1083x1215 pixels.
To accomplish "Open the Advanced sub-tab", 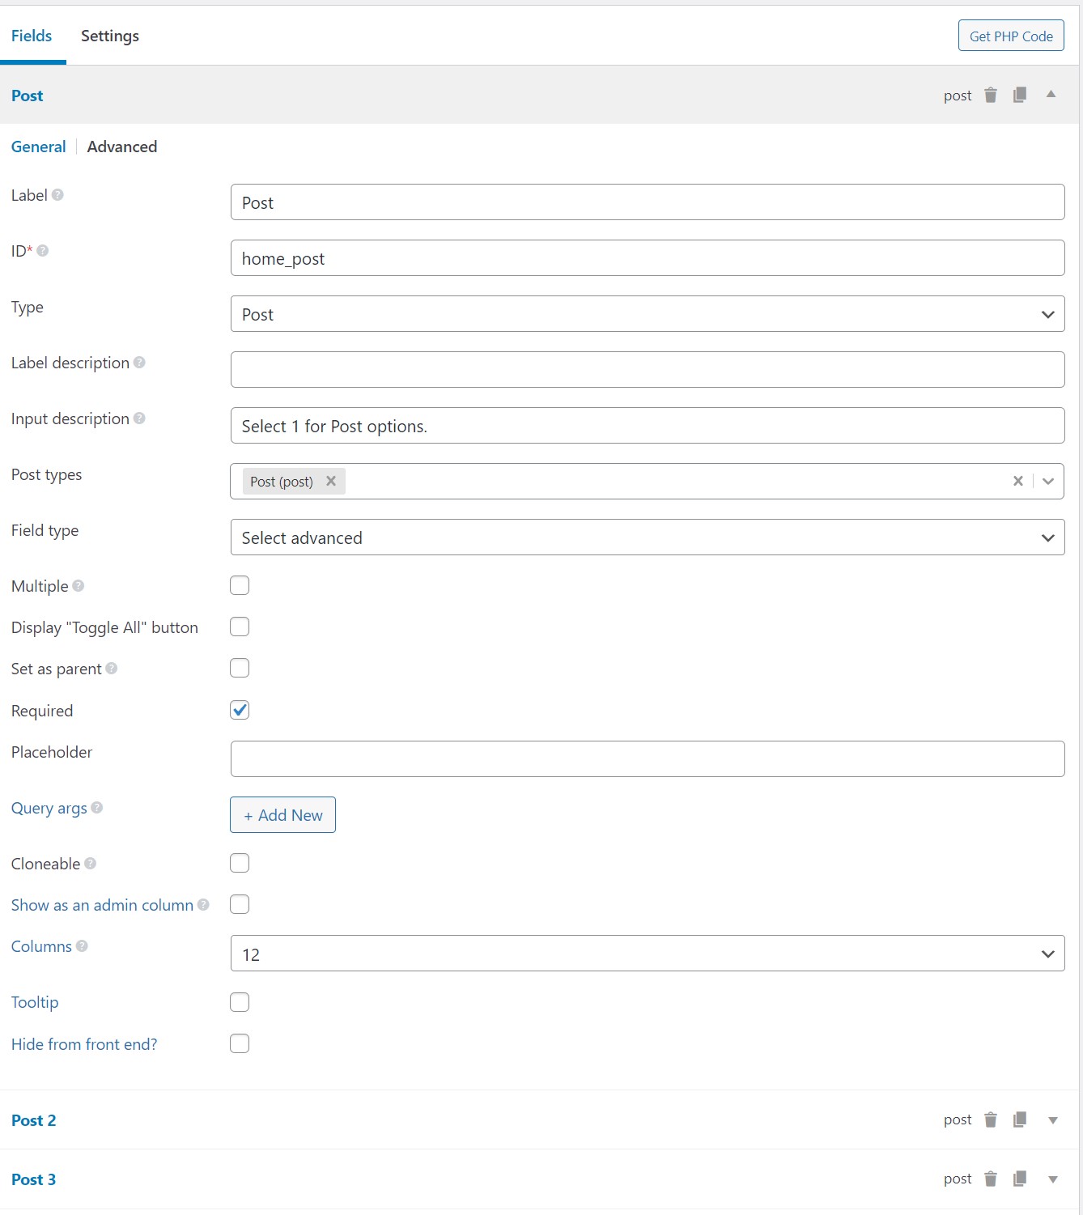I will pyautogui.click(x=122, y=147).
